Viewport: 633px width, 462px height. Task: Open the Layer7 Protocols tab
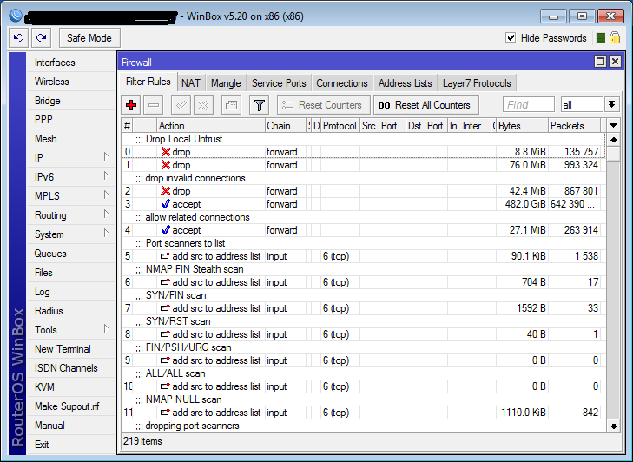pos(477,83)
